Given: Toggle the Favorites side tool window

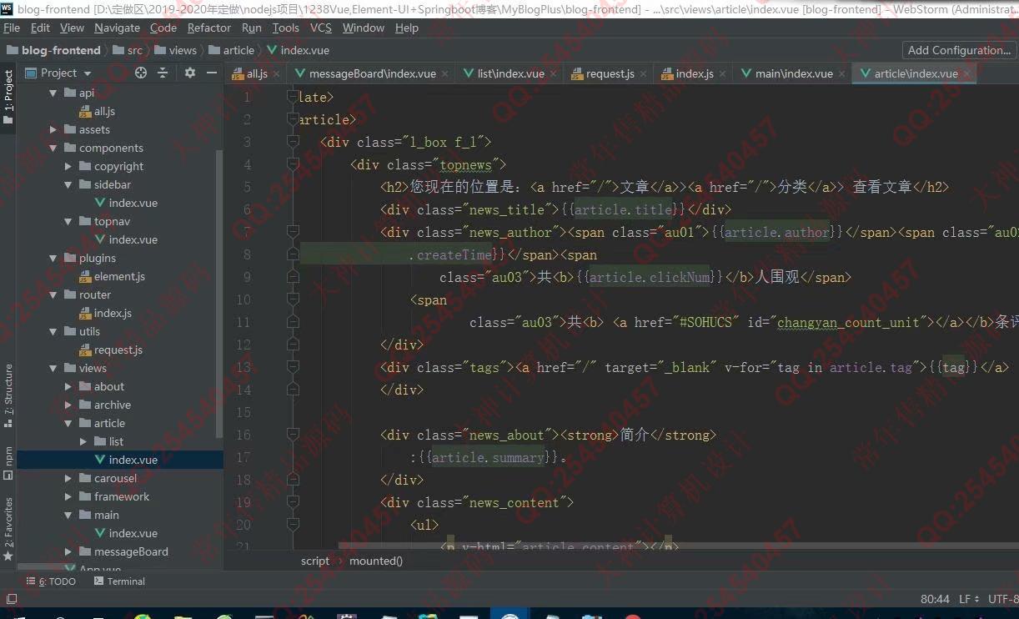Looking at the screenshot, I should pyautogui.click(x=8, y=527).
